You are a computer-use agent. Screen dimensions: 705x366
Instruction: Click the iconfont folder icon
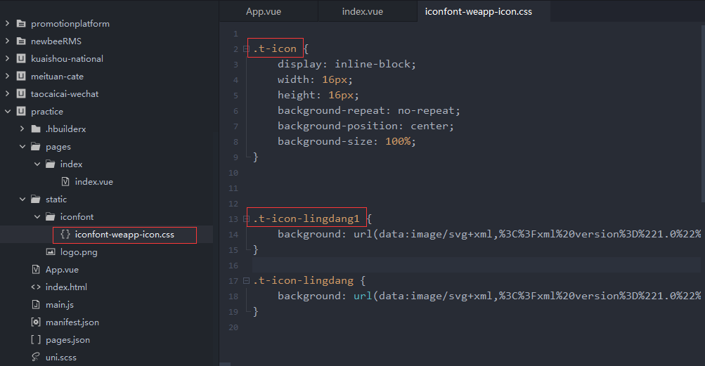click(51, 216)
